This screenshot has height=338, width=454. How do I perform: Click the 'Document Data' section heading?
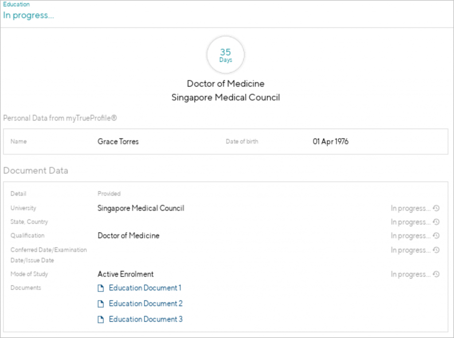click(35, 171)
